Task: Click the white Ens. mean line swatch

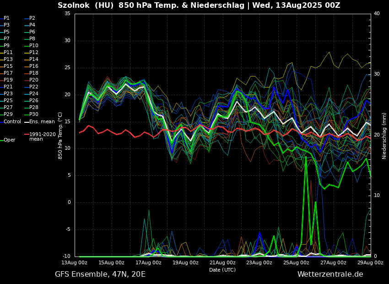Action: (x=27, y=122)
